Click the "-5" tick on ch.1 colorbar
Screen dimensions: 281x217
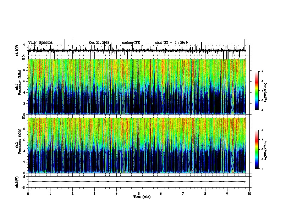tap(262, 91)
